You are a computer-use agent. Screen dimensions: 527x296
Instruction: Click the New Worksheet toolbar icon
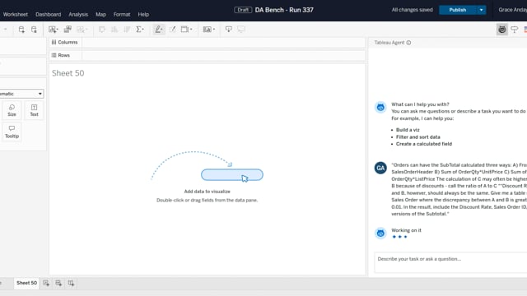point(52,30)
